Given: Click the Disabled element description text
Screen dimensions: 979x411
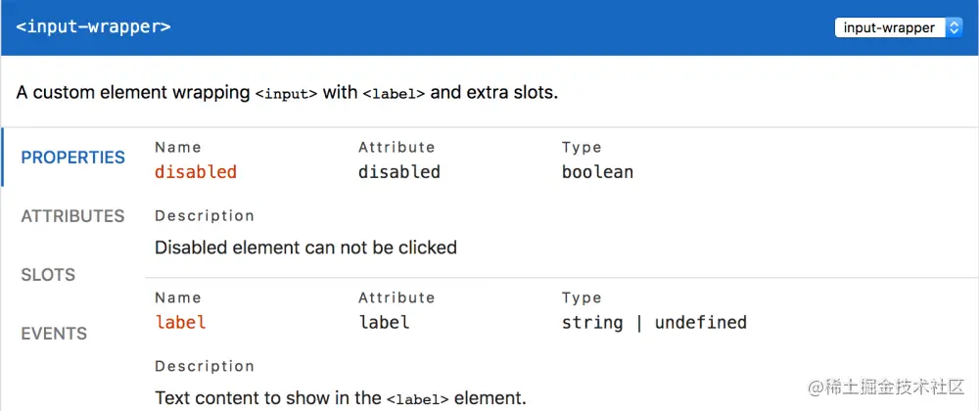Looking at the screenshot, I should pyautogui.click(x=305, y=248).
